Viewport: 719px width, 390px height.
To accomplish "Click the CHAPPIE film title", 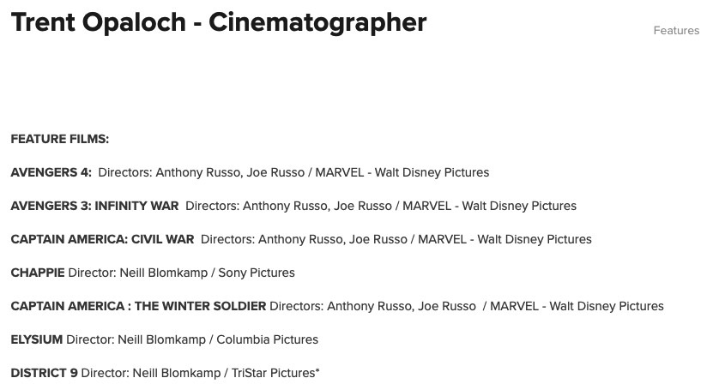I will (38, 273).
